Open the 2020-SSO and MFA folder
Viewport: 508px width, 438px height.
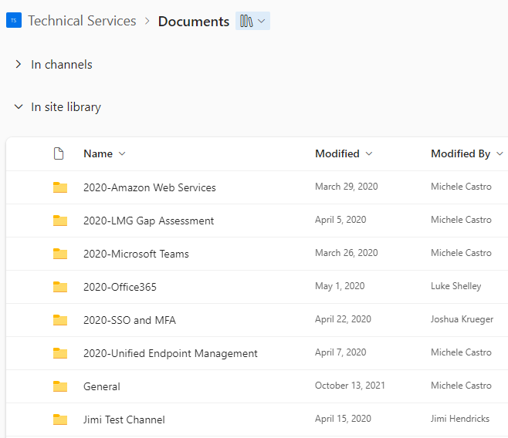[130, 320]
